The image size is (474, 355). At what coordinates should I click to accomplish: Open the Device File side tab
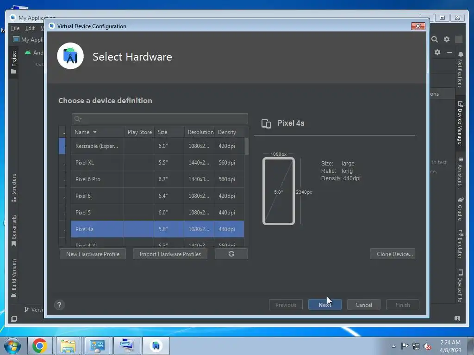[x=460, y=285]
